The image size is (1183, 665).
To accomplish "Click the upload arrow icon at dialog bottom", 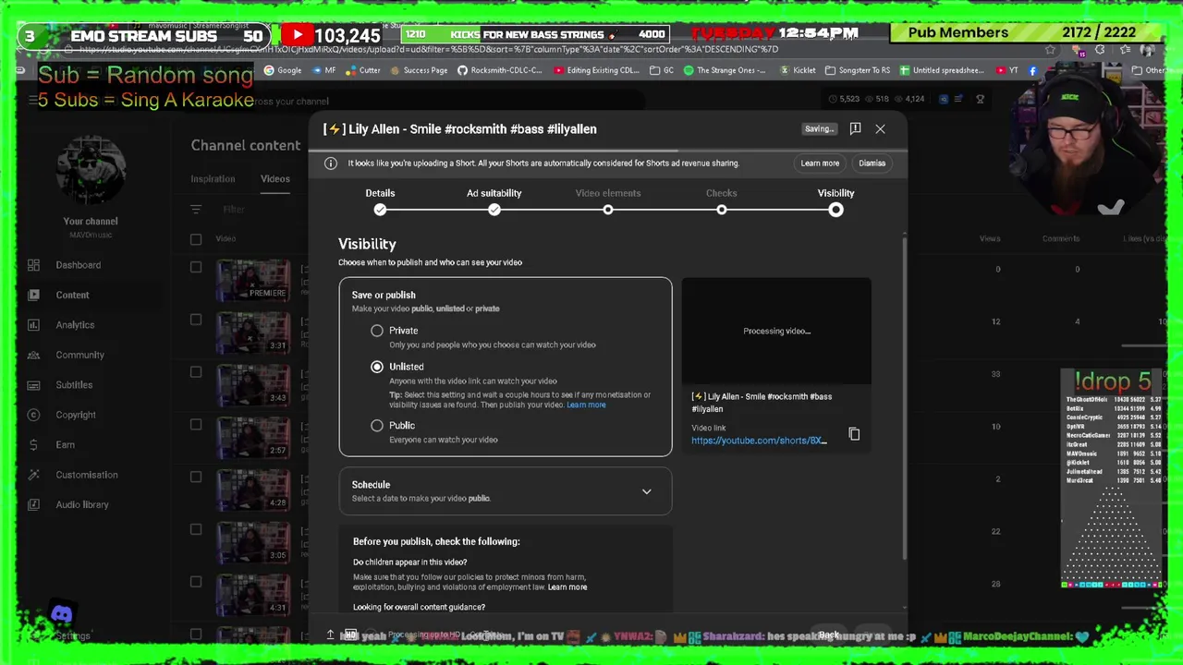I will [x=330, y=635].
